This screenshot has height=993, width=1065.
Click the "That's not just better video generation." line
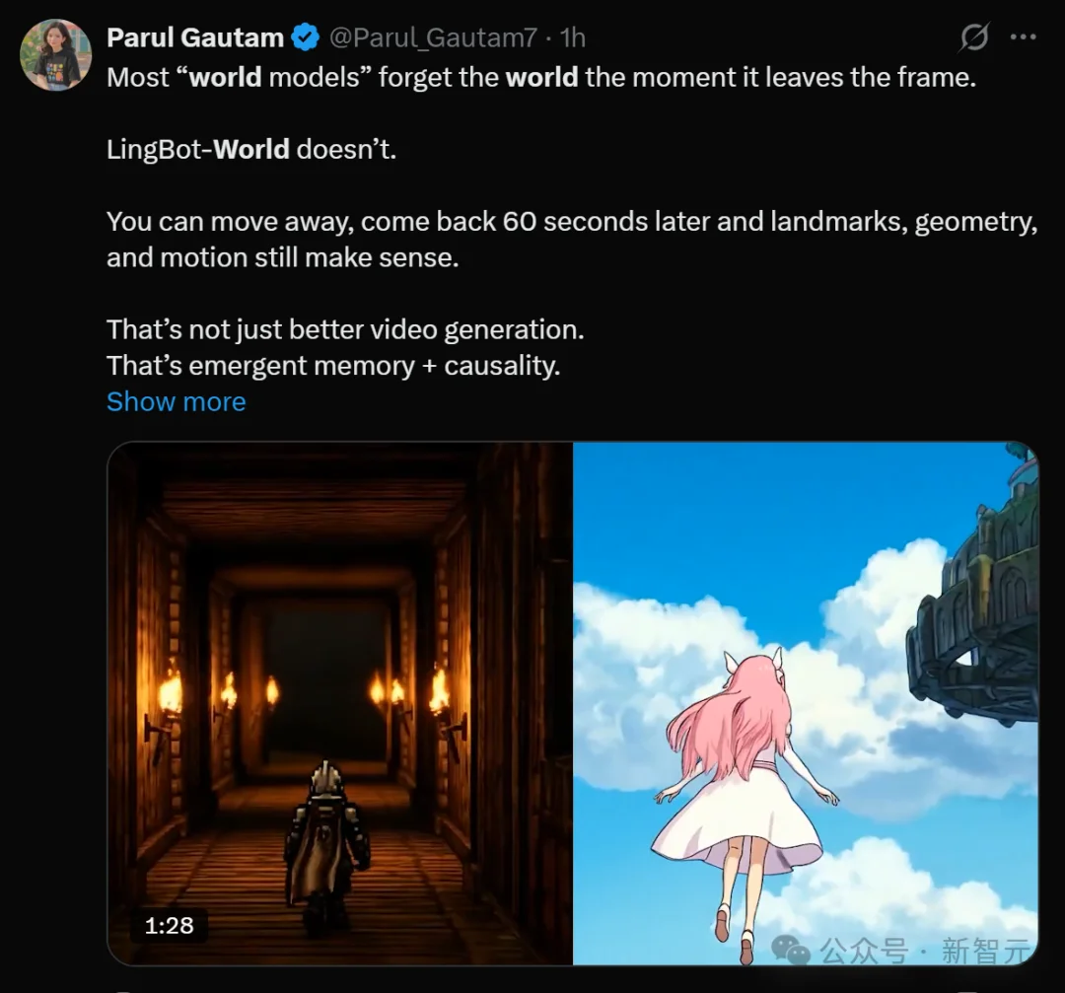point(345,329)
